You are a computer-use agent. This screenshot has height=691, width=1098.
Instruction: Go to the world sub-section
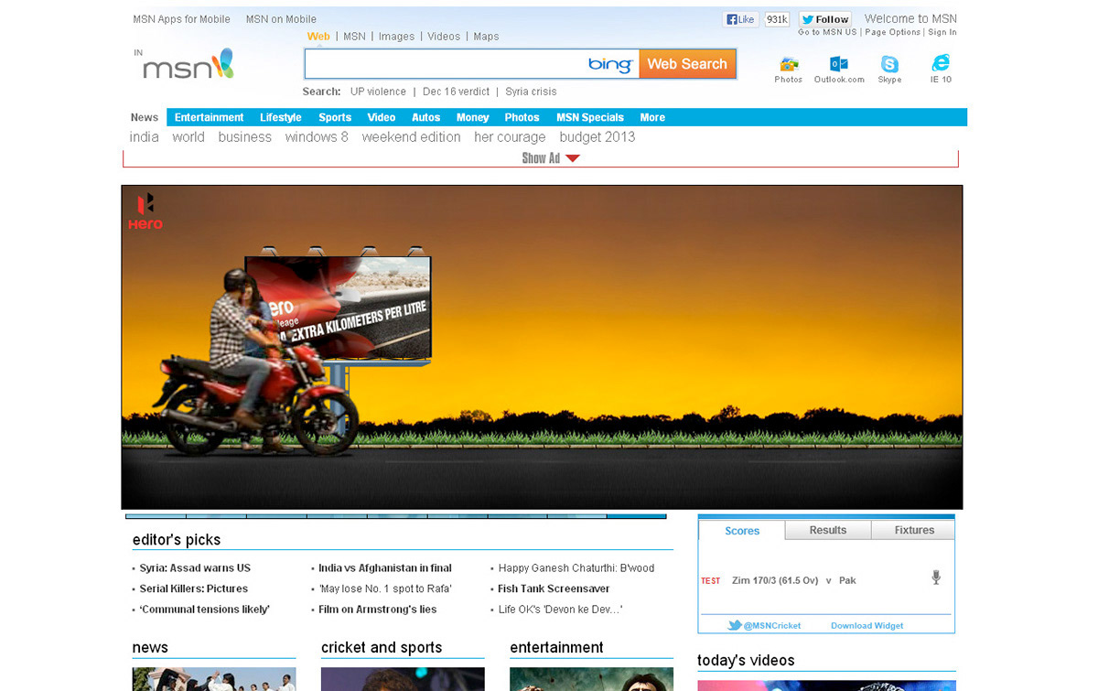click(188, 136)
